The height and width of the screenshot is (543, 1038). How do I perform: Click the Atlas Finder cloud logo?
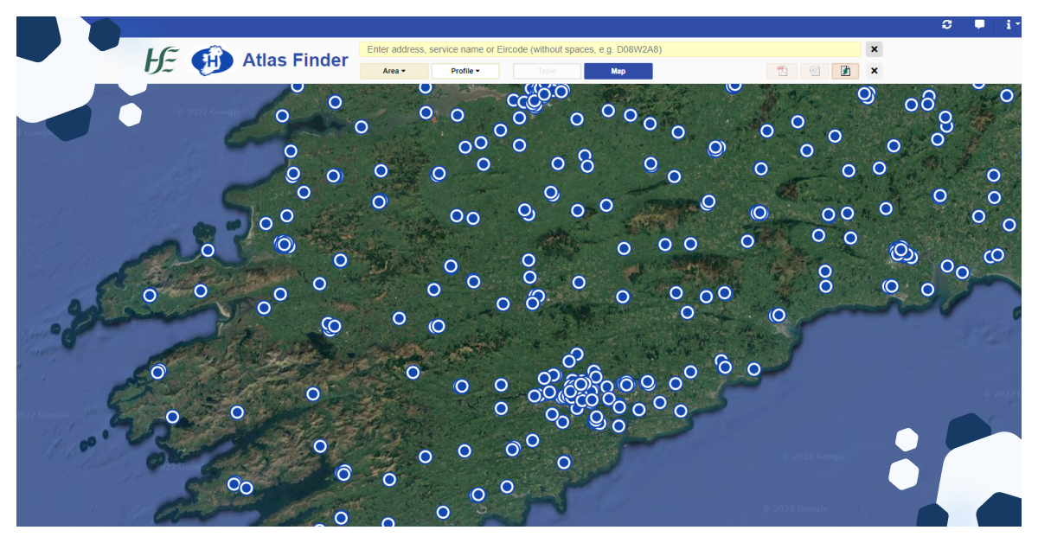(214, 60)
